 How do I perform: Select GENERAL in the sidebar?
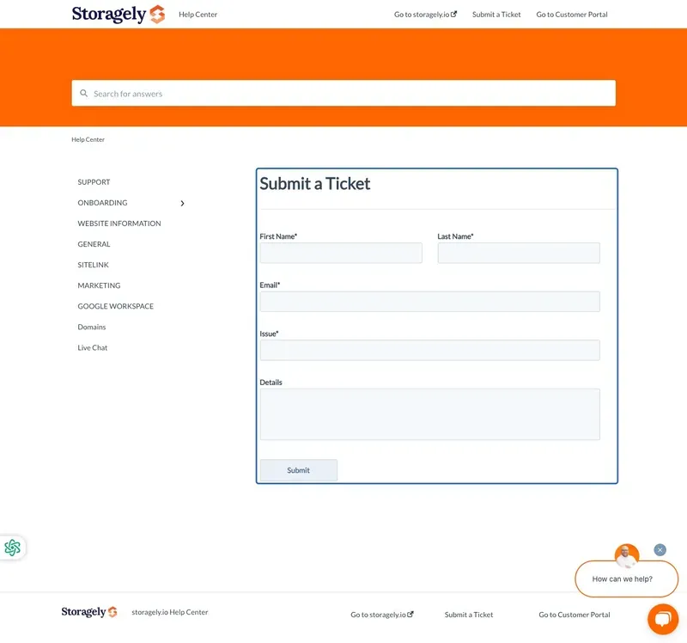94,244
